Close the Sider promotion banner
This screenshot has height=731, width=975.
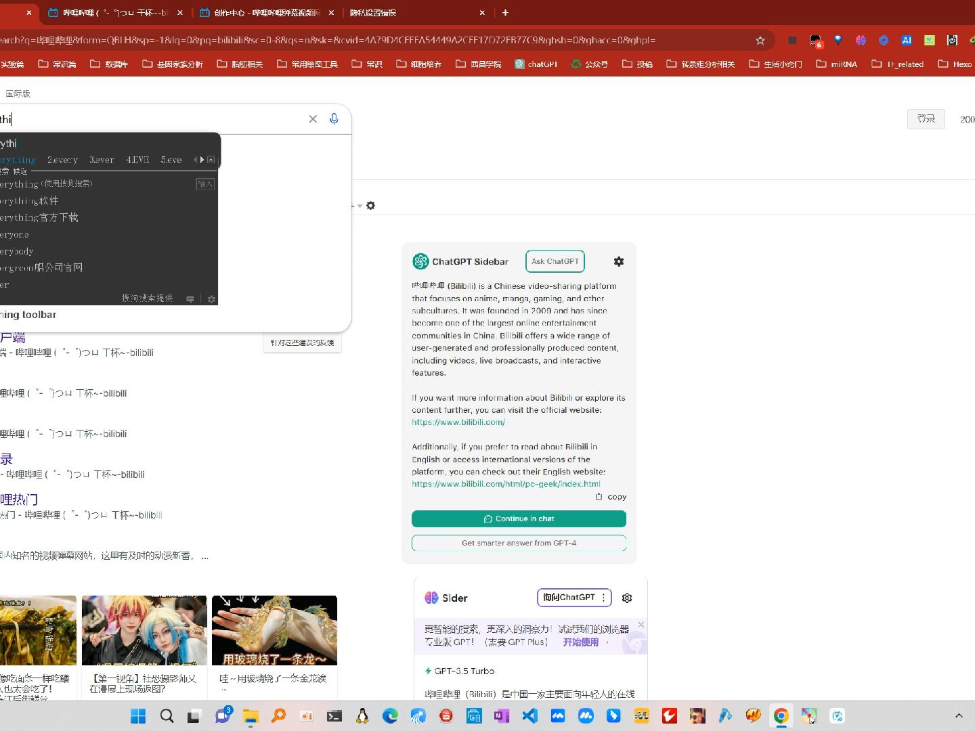pyautogui.click(x=641, y=625)
